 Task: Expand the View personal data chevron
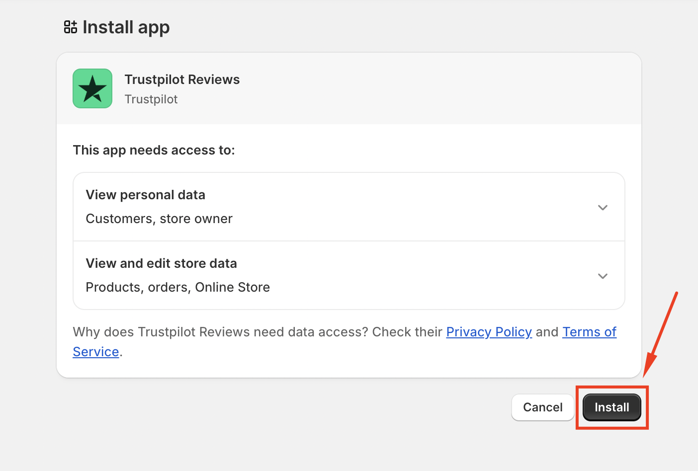(603, 208)
